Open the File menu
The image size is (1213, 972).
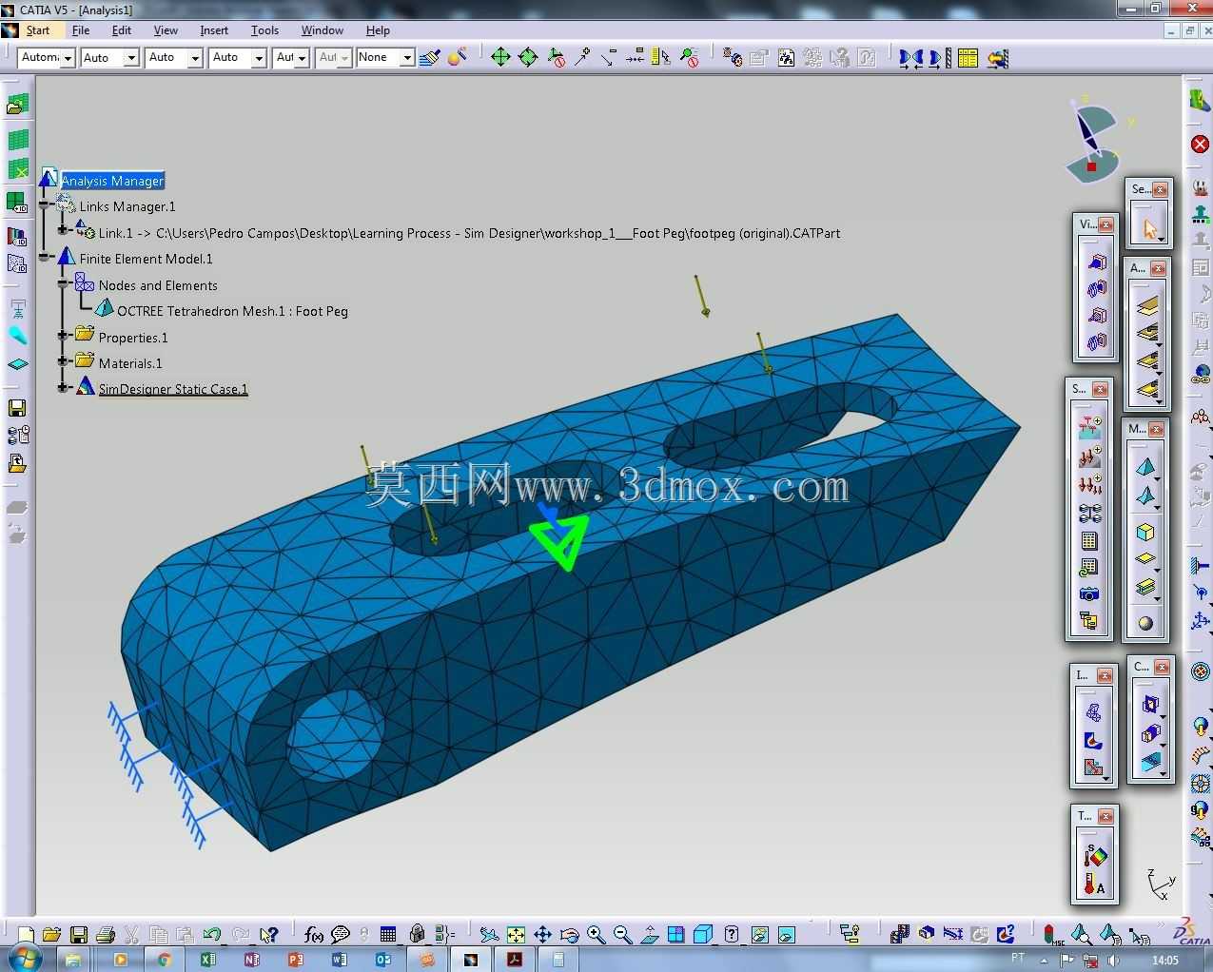[81, 30]
